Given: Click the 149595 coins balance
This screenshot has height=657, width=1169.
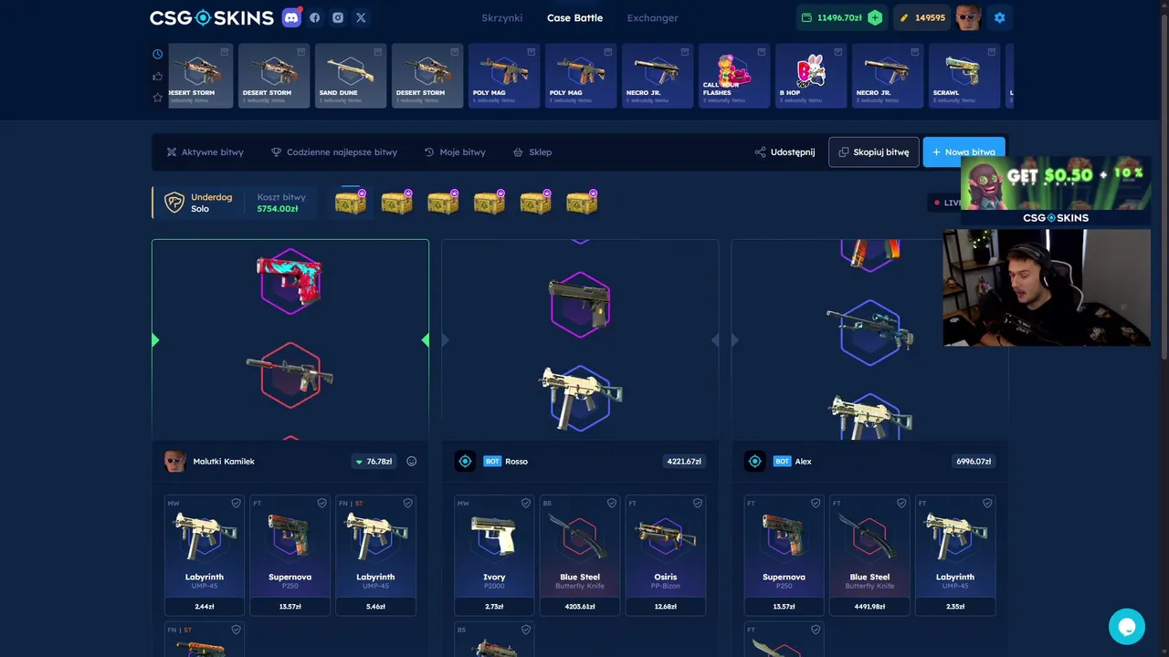Looking at the screenshot, I should point(922,17).
